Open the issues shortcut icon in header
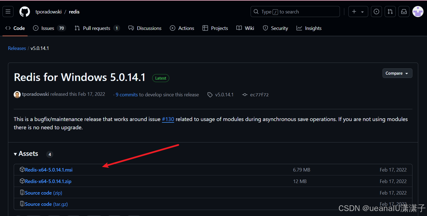The width and height of the screenshot is (427, 216). click(376, 12)
